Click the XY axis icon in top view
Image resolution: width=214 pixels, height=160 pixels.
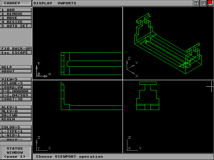(43, 70)
